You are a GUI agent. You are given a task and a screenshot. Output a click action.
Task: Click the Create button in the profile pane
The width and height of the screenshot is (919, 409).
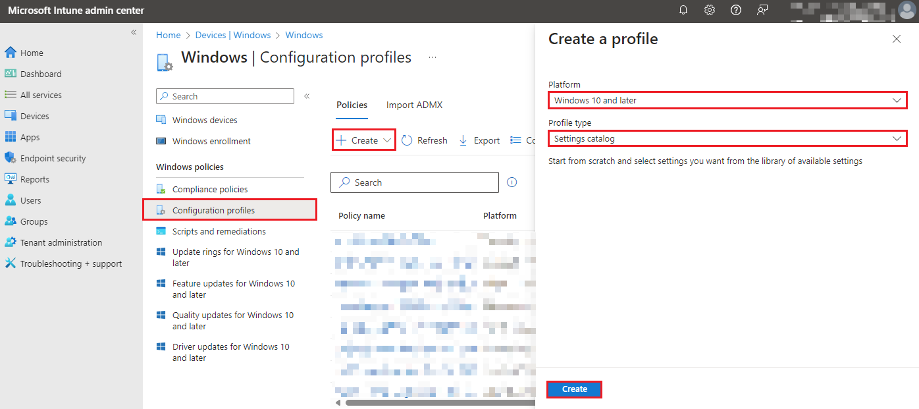point(573,389)
